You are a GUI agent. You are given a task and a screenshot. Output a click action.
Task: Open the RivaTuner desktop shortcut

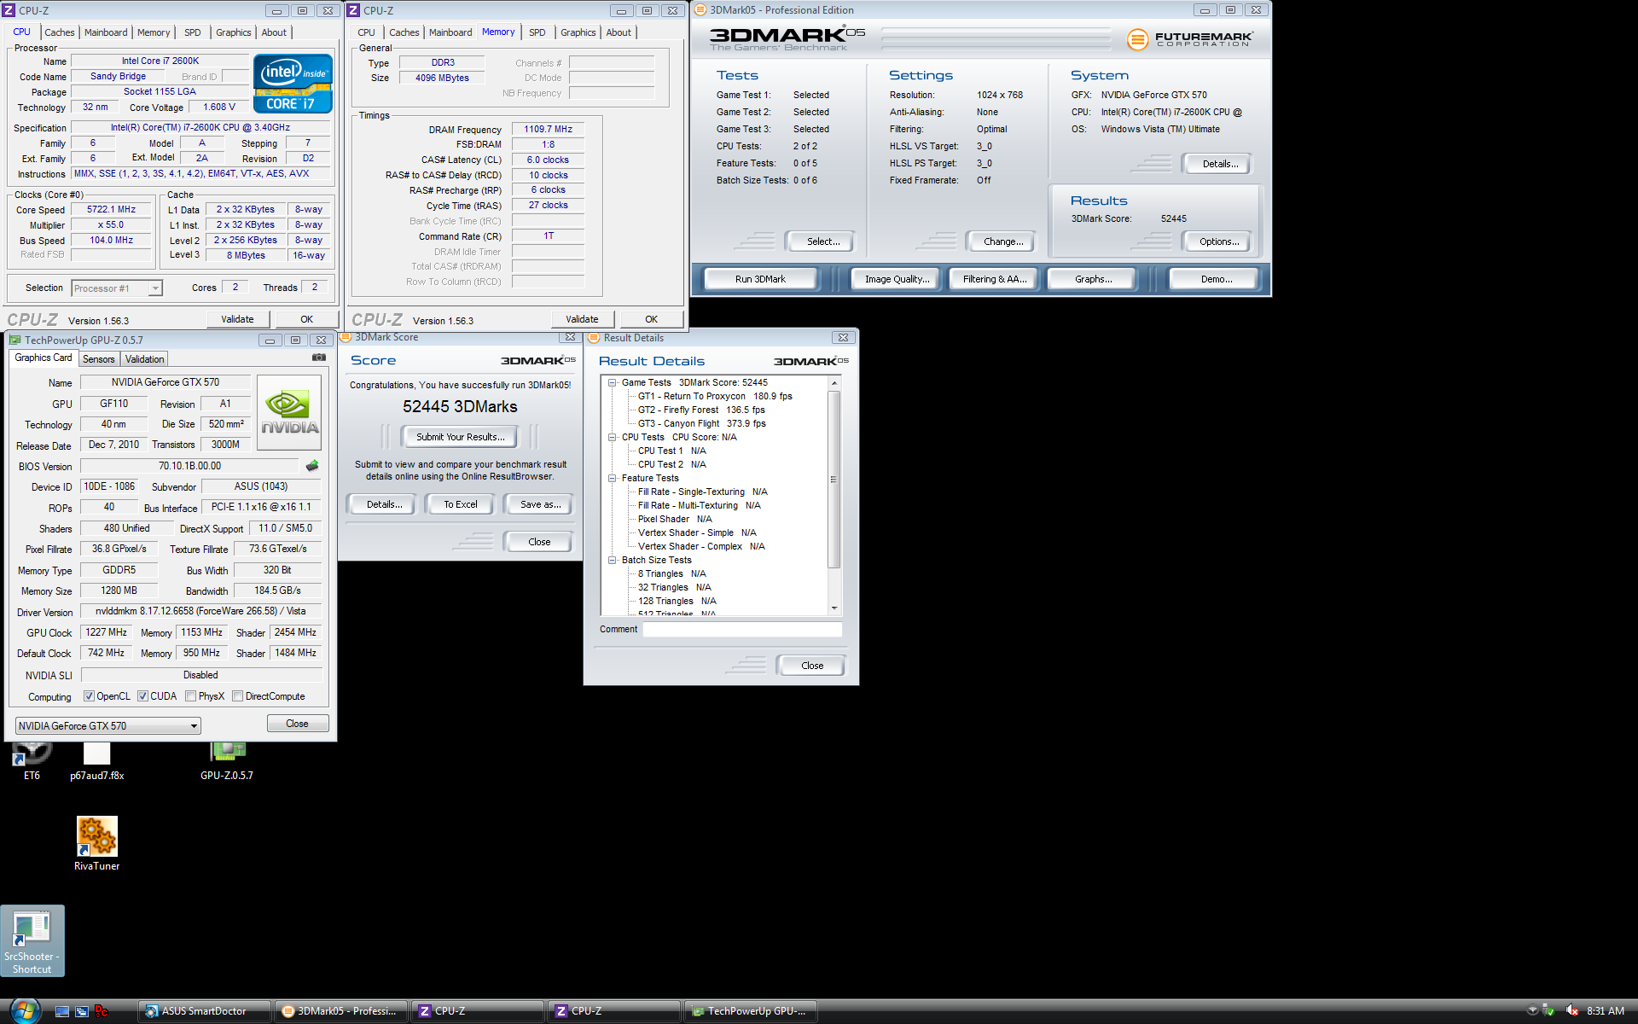(x=96, y=843)
